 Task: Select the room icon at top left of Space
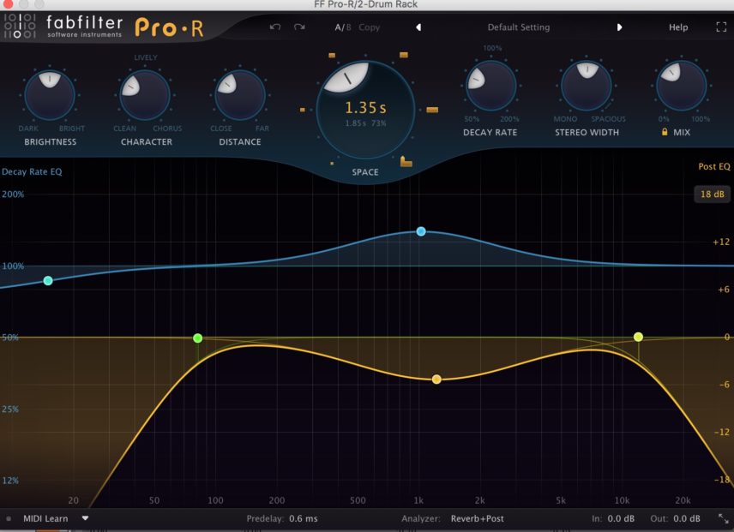point(332,56)
